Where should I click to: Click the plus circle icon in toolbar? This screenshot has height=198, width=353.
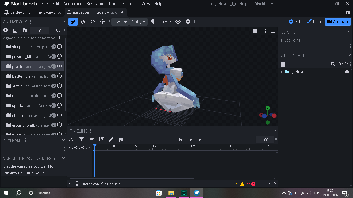pyautogui.click(x=188, y=22)
